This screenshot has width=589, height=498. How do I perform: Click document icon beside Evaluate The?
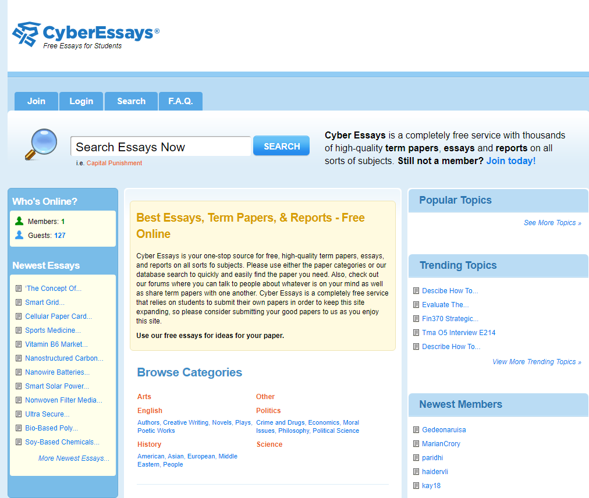tap(416, 305)
